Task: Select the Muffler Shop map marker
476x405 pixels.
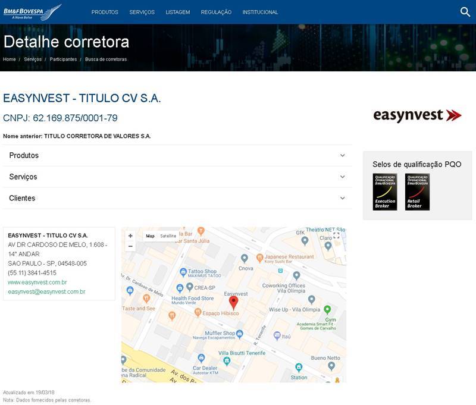Action: click(240, 334)
